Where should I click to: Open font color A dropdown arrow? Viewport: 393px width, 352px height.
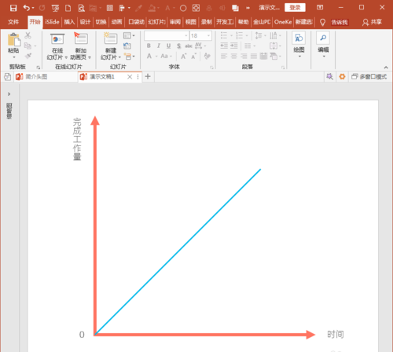click(156, 57)
